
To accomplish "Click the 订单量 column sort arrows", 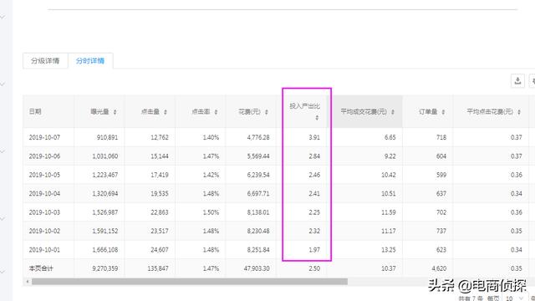I will coord(443,112).
